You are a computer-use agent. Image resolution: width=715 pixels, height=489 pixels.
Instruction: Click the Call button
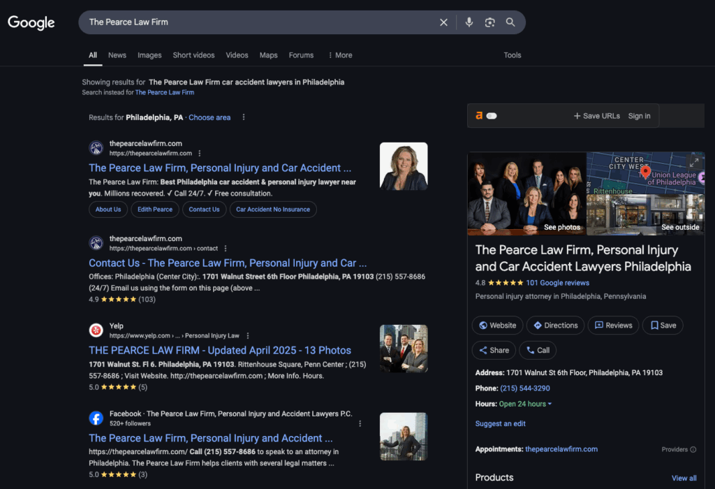pos(538,350)
